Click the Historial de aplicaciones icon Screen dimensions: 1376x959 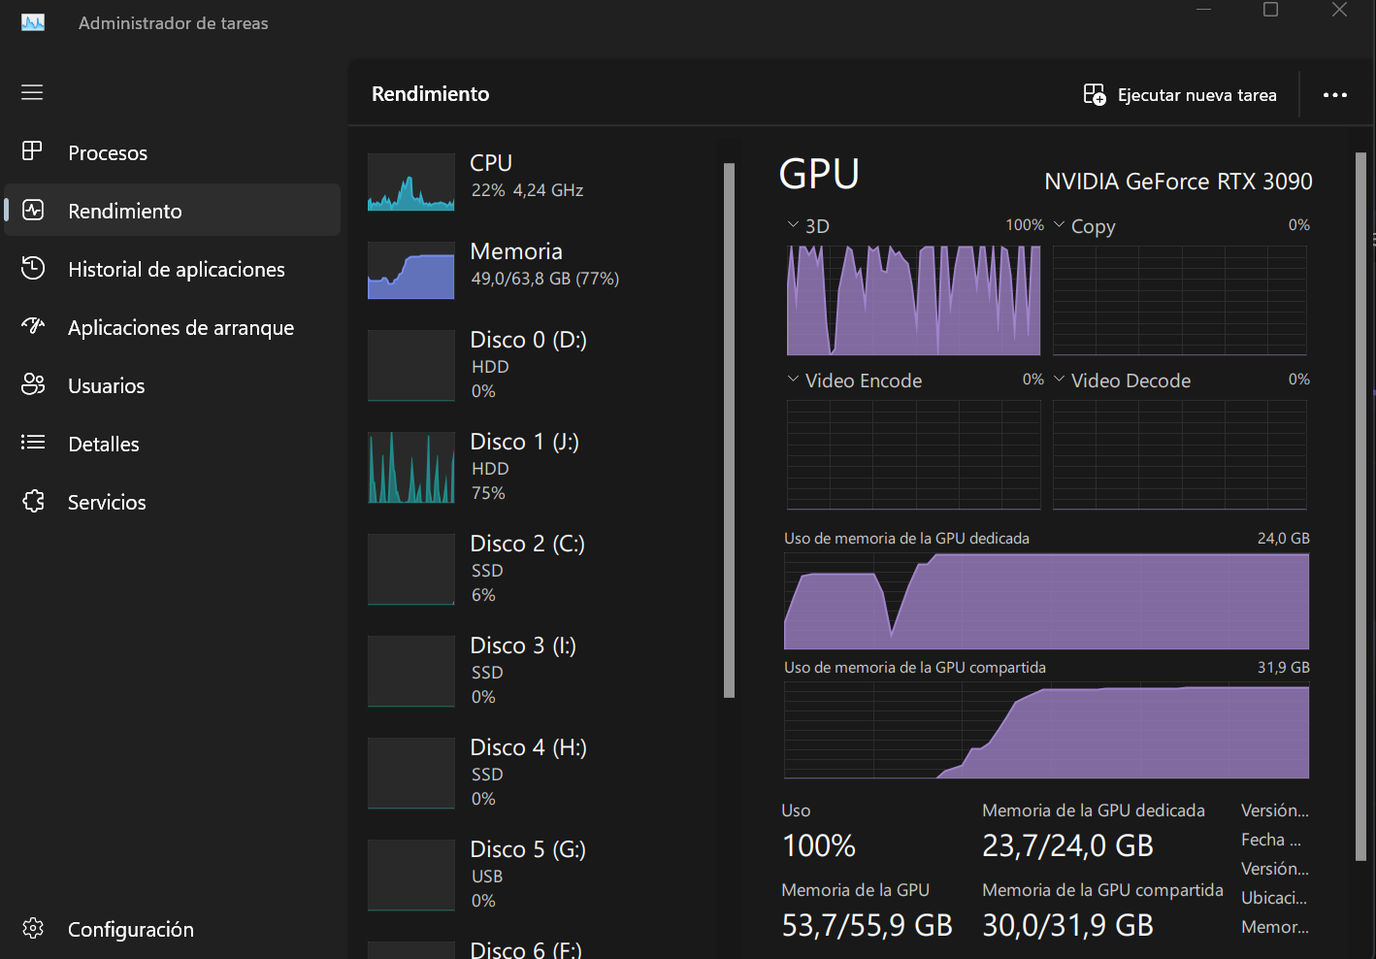(x=33, y=269)
